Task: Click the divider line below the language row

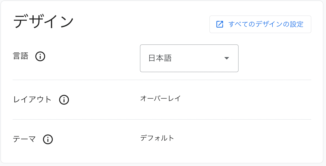Action: coord(162,80)
